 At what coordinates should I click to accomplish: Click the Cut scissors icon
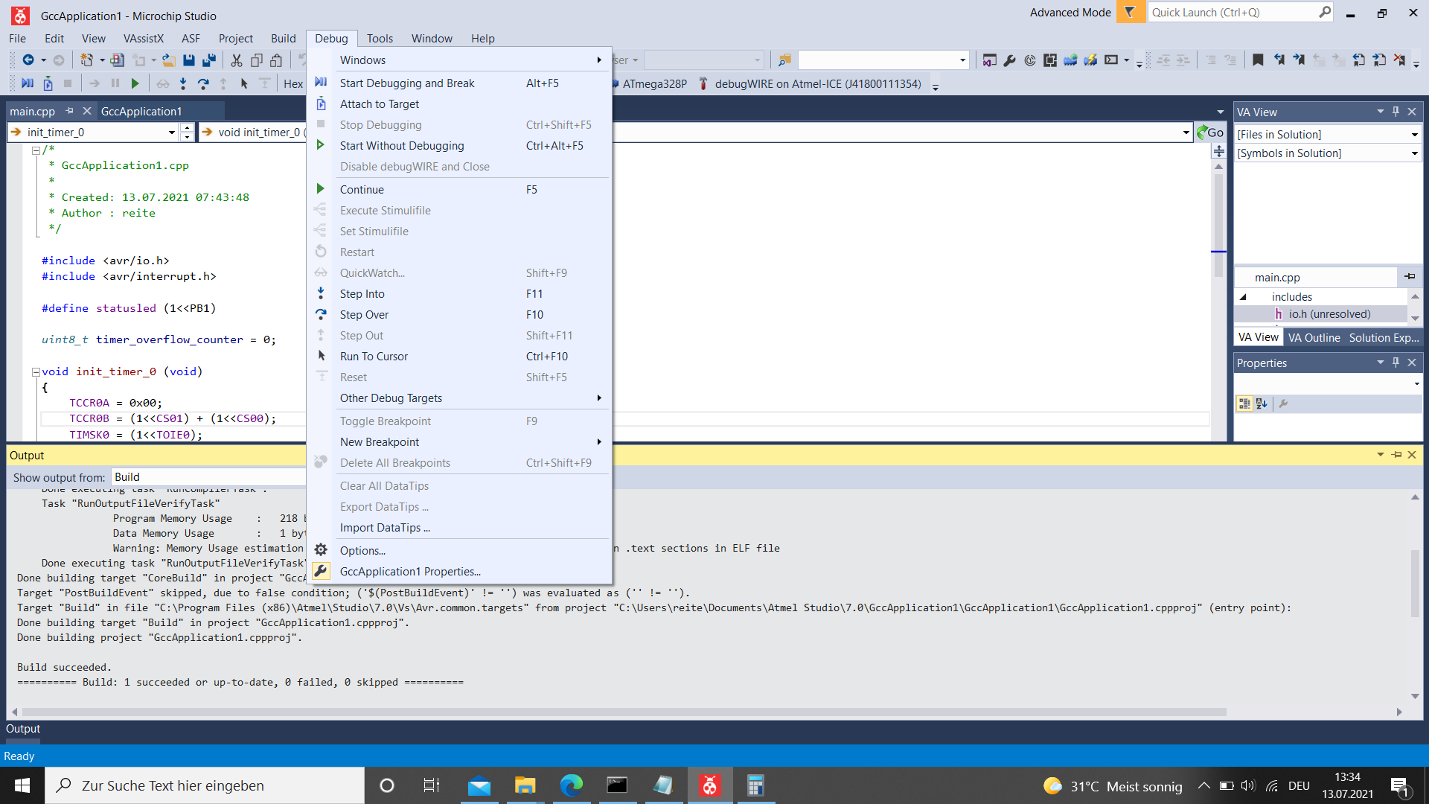tap(237, 60)
